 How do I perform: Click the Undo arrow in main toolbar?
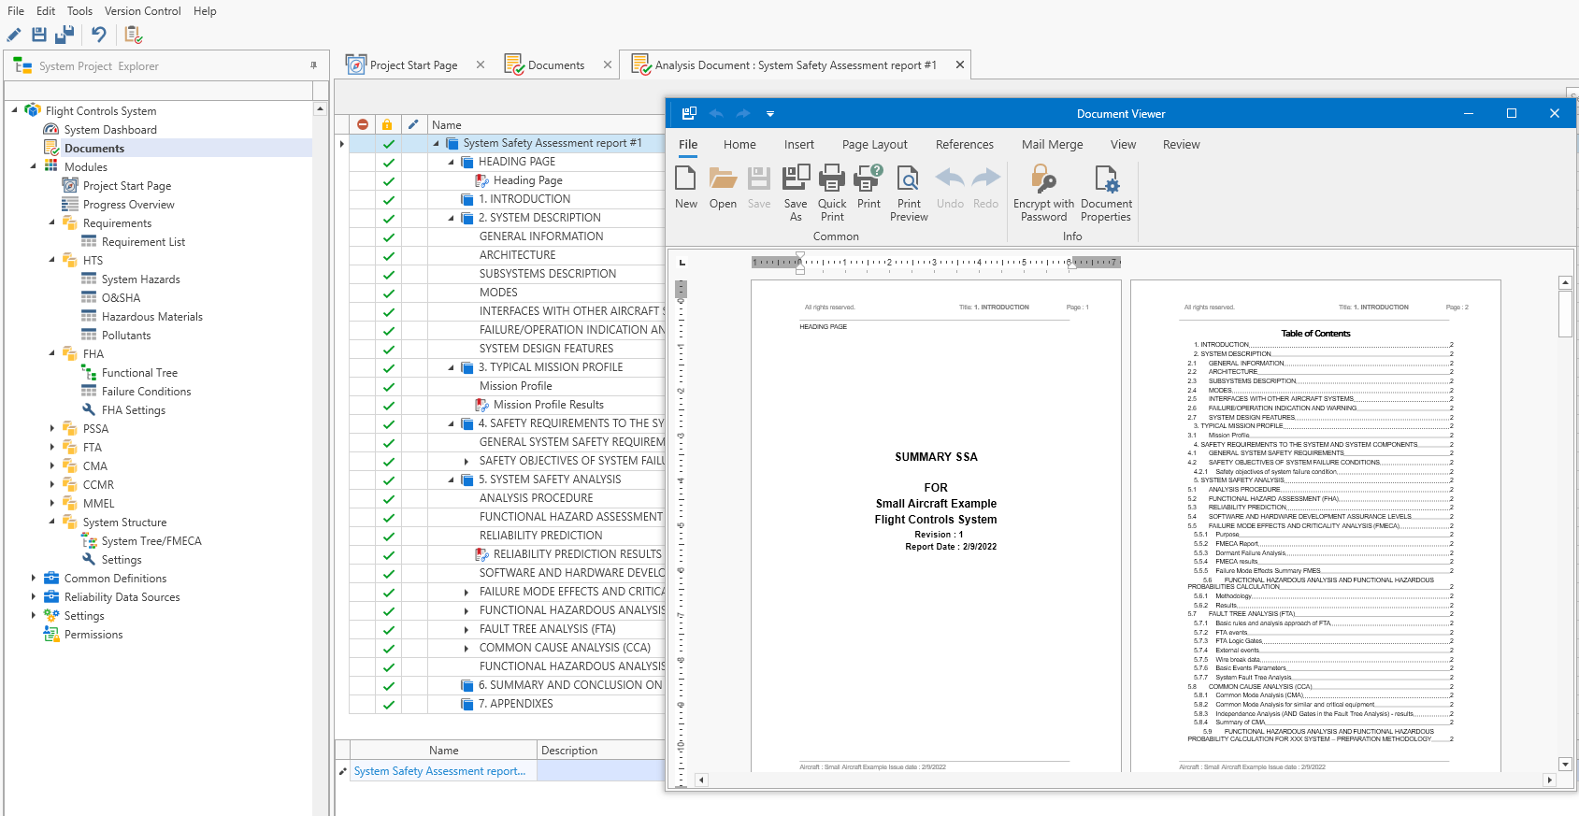point(99,35)
